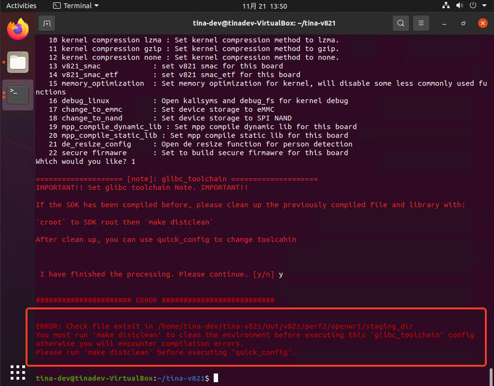Show Applications grid at dock bottom
The height and width of the screenshot is (386, 494).
tap(18, 373)
